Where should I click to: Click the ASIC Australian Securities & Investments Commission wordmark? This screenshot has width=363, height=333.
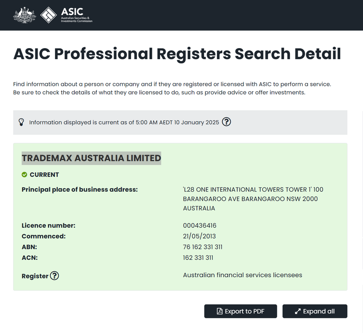(77, 15)
